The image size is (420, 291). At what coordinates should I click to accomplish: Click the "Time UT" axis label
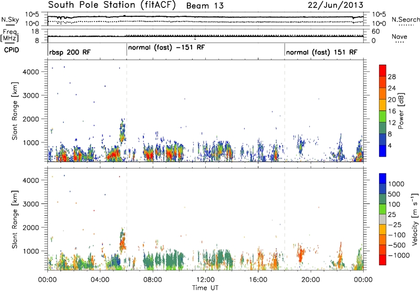coord(205,288)
